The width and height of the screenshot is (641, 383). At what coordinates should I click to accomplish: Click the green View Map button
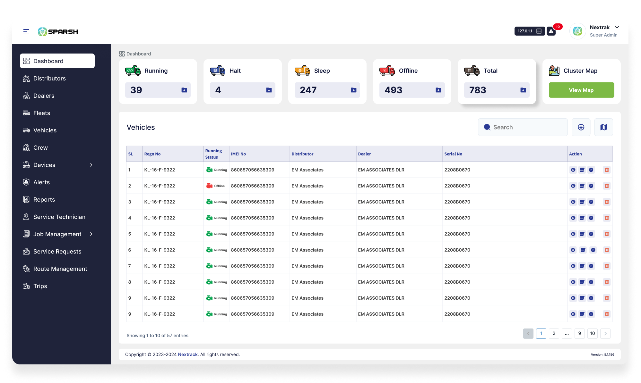[581, 90]
